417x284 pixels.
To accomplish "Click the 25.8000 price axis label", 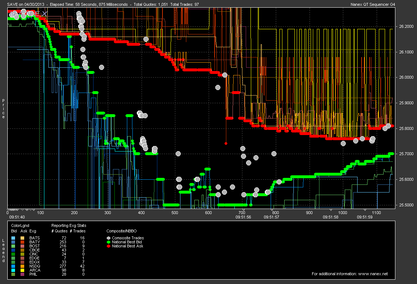I will point(406,128).
